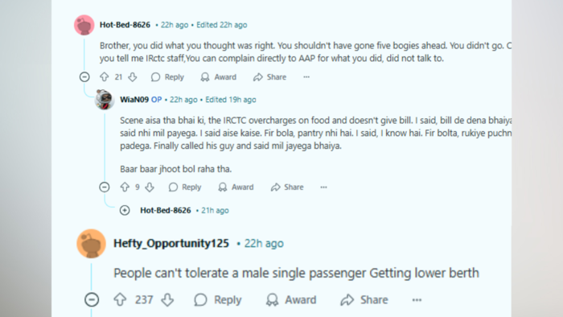Expand the collapsed Hot-Bed-8626 reply from 21h ago
Viewport: 563px width, 317px height.
pyautogui.click(x=125, y=210)
